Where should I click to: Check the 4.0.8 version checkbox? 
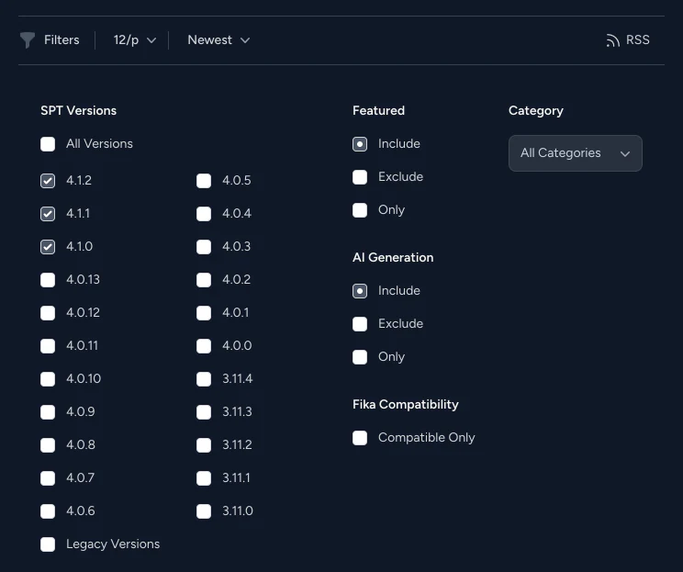[48, 445]
